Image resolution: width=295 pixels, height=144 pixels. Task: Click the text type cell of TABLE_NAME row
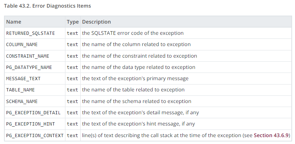click(x=72, y=90)
